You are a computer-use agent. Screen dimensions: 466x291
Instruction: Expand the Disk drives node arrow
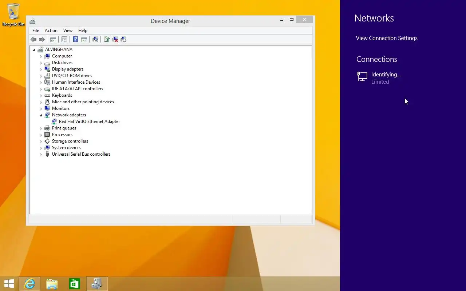[41, 63]
